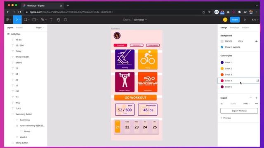The image size is (264, 148).
Task: Open the 1x export scale dropdown
Action: coord(222,104)
